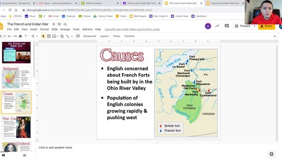Screen dimensions: 282x159
Task: Click the move to folder icon
Action: click(59, 24)
